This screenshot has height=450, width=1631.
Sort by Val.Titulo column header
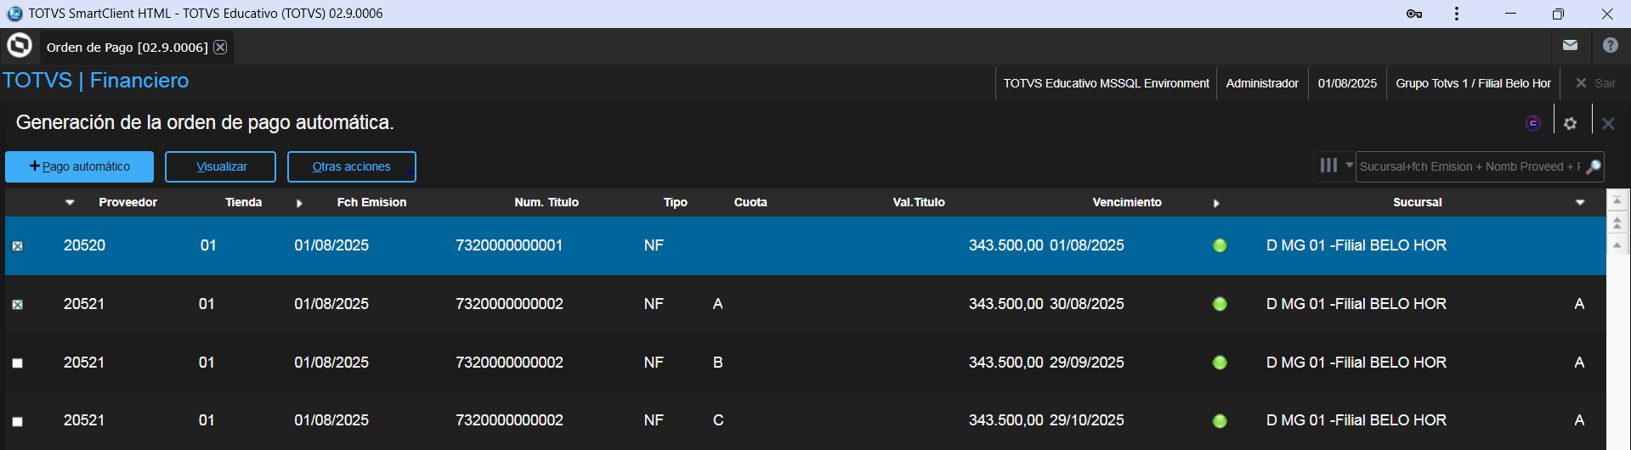click(x=919, y=202)
